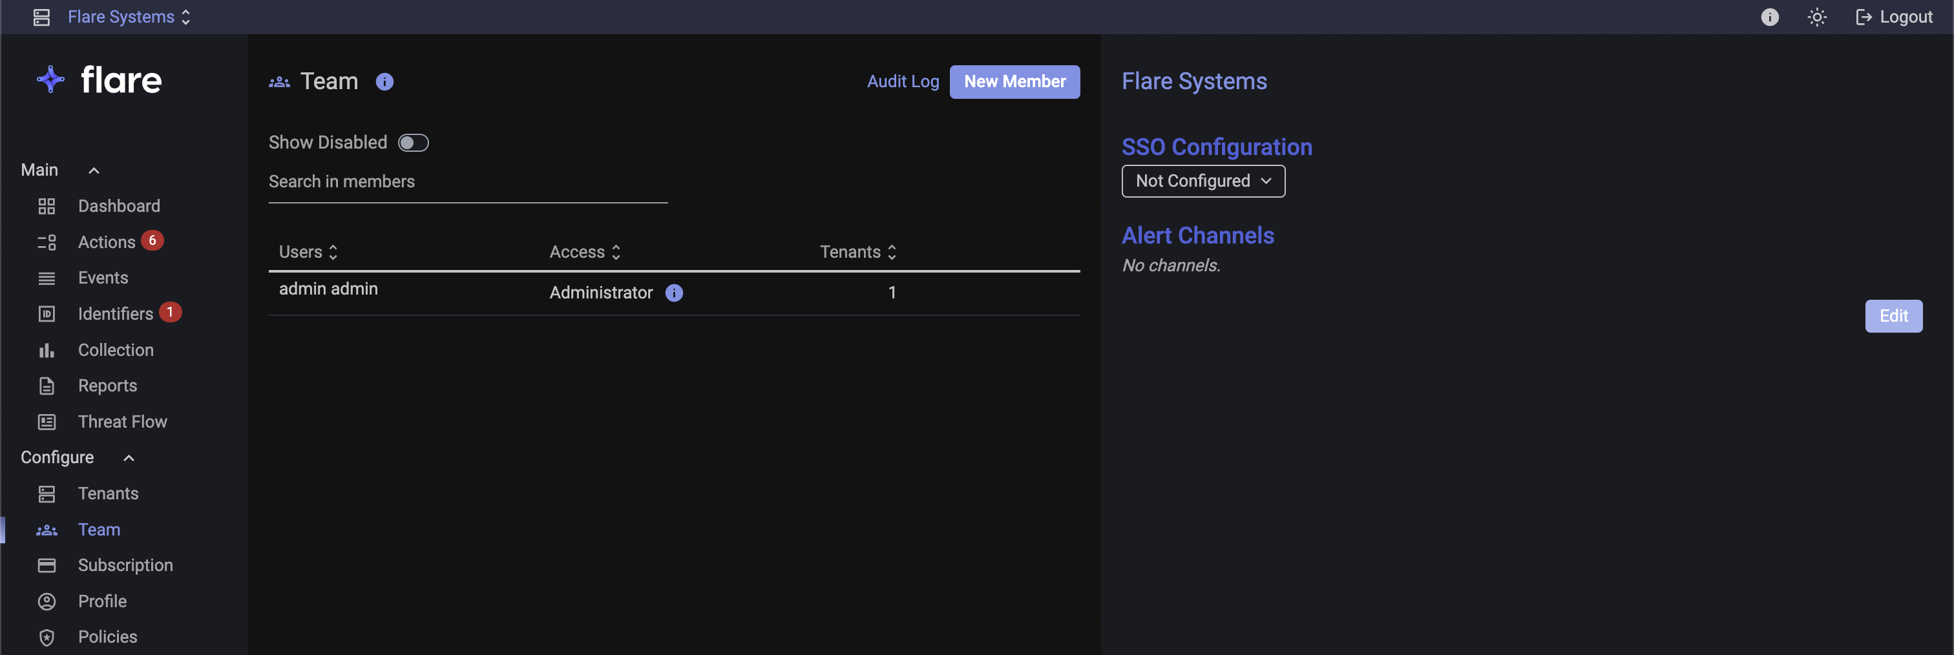Sort the Users column
This screenshot has width=1954, height=655.
point(333,252)
